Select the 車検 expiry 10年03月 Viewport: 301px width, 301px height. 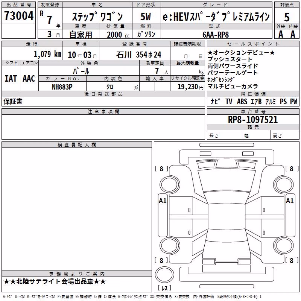82,55
